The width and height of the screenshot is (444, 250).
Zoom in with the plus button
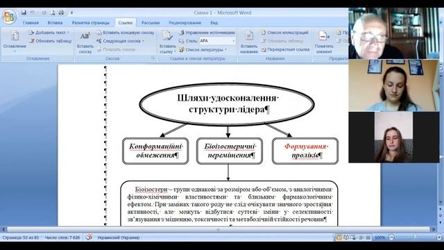[x=439, y=237]
